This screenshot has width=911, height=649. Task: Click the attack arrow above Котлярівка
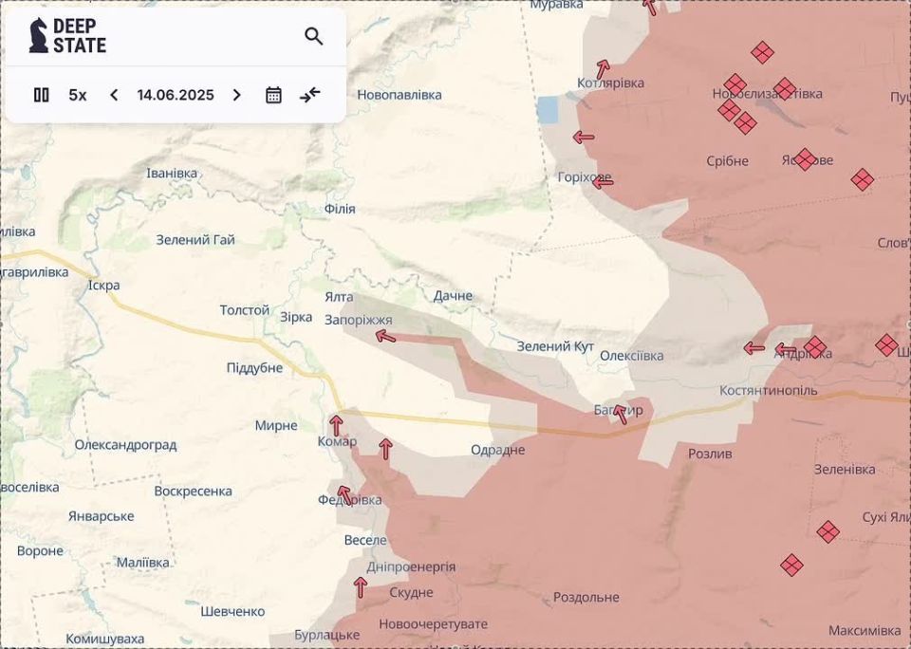click(603, 68)
